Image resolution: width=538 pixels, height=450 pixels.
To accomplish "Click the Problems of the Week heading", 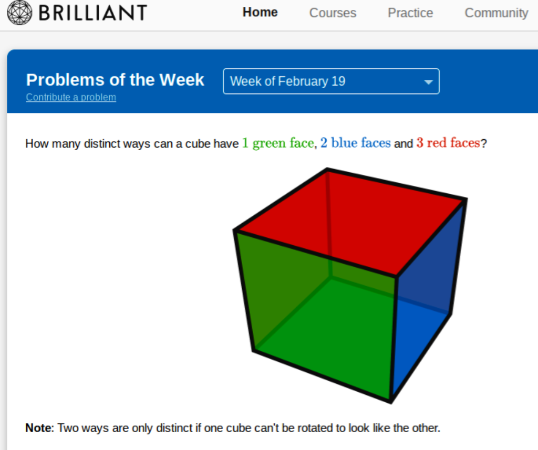I will pyautogui.click(x=115, y=80).
